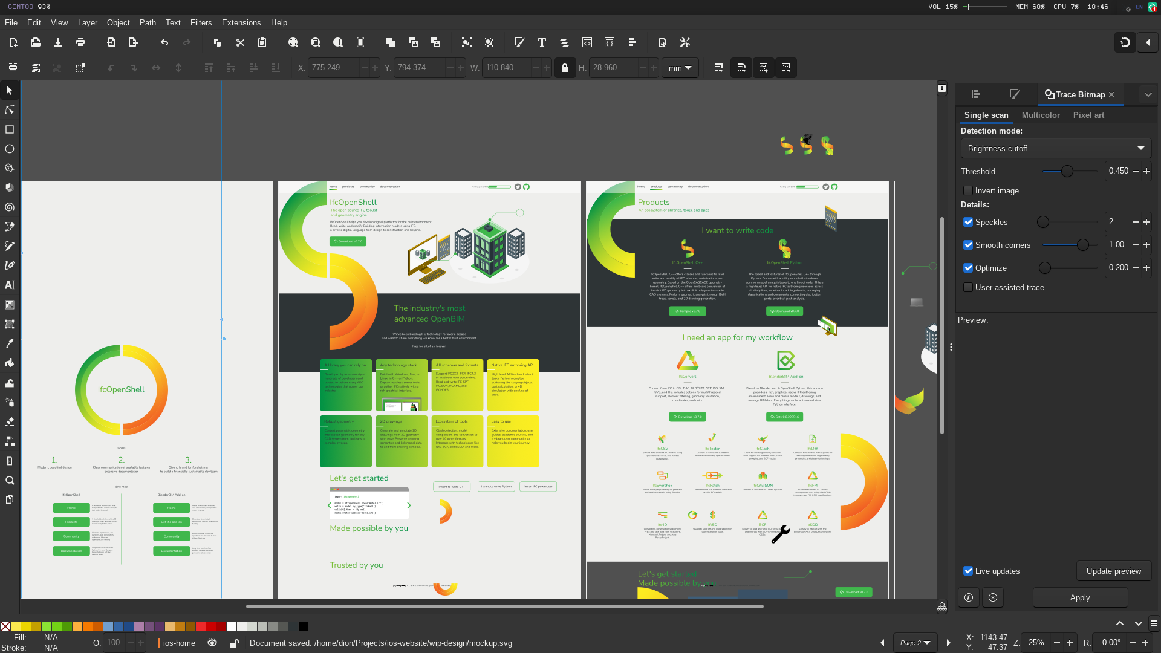Screen dimensions: 1161x653
Task: Select the Eraser tool
Action: pyautogui.click(x=10, y=422)
